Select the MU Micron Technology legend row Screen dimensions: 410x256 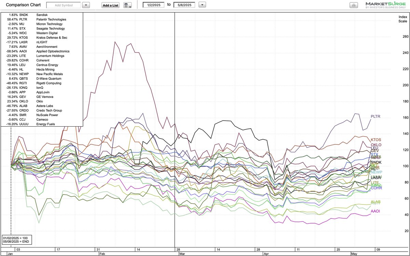41,24
